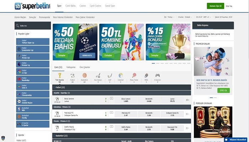The height and width of the screenshot is (142, 249).
Task: Expand more markets for Boca Juniors match
Action: 187,100
